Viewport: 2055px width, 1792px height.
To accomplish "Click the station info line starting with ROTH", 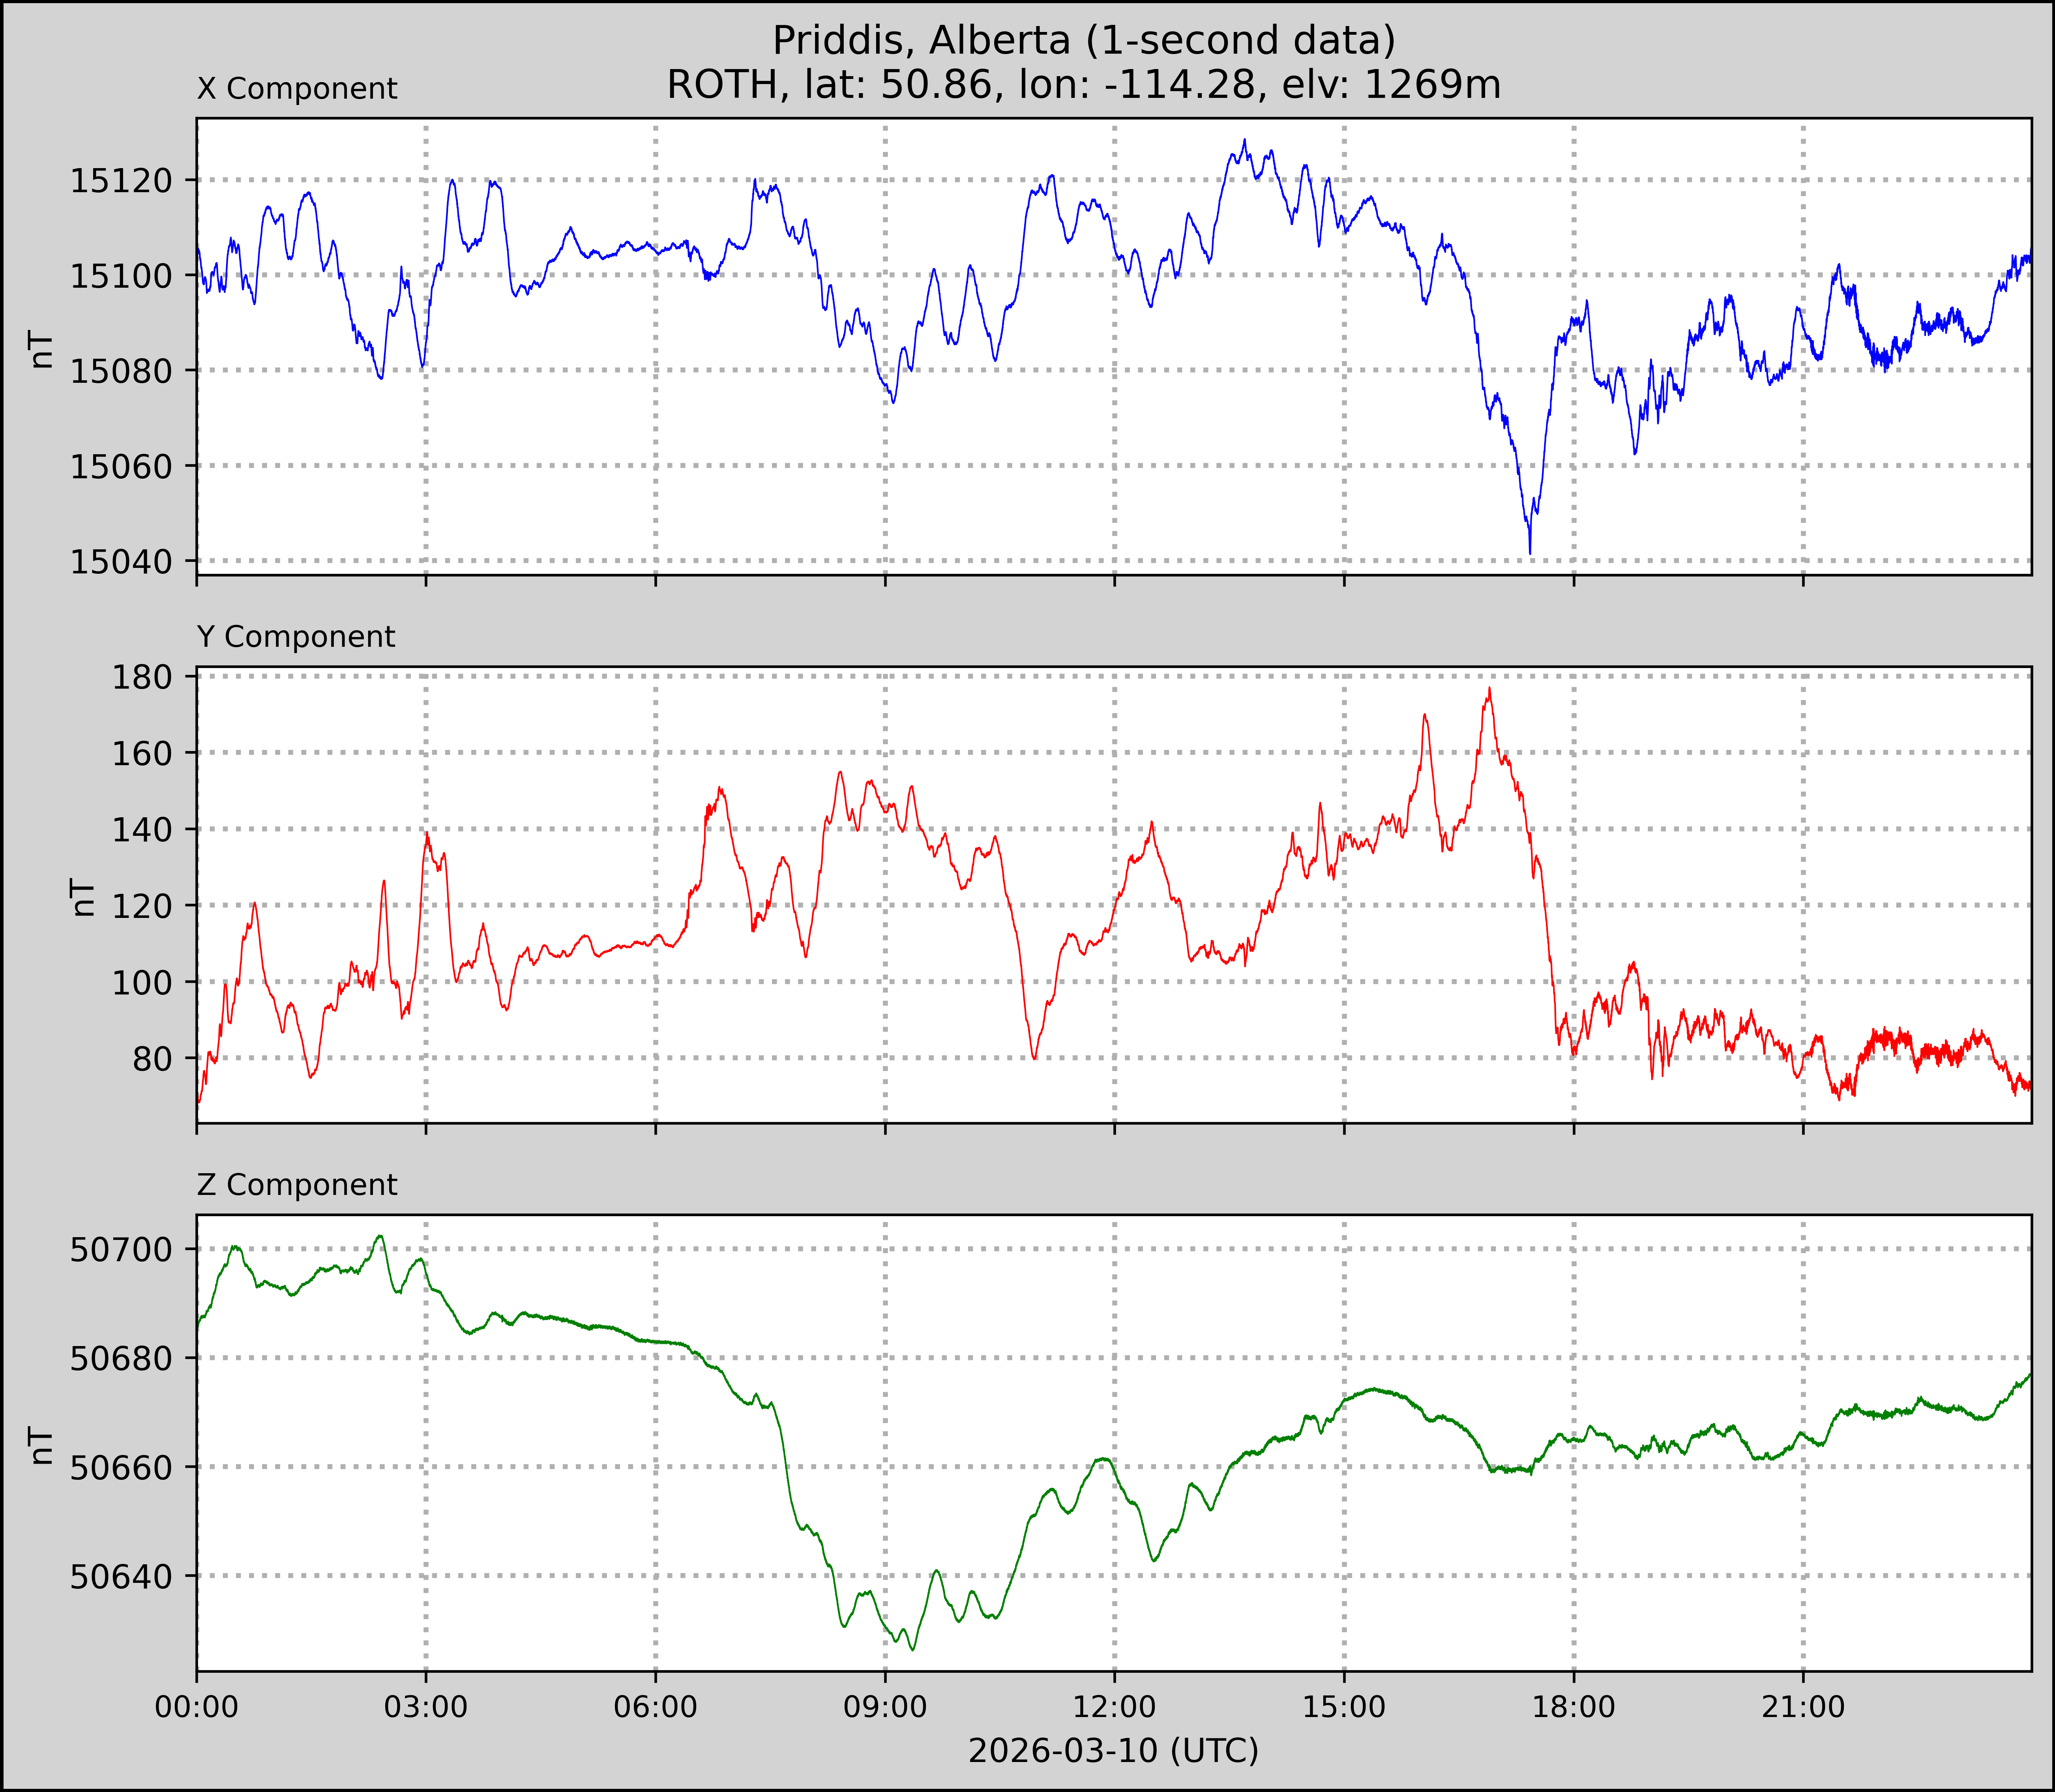I will pos(1083,85).
